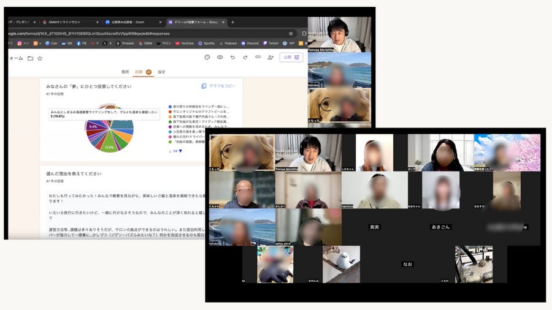Open the Discord bookmark
Screen dimensions: 552x310
click(x=250, y=43)
